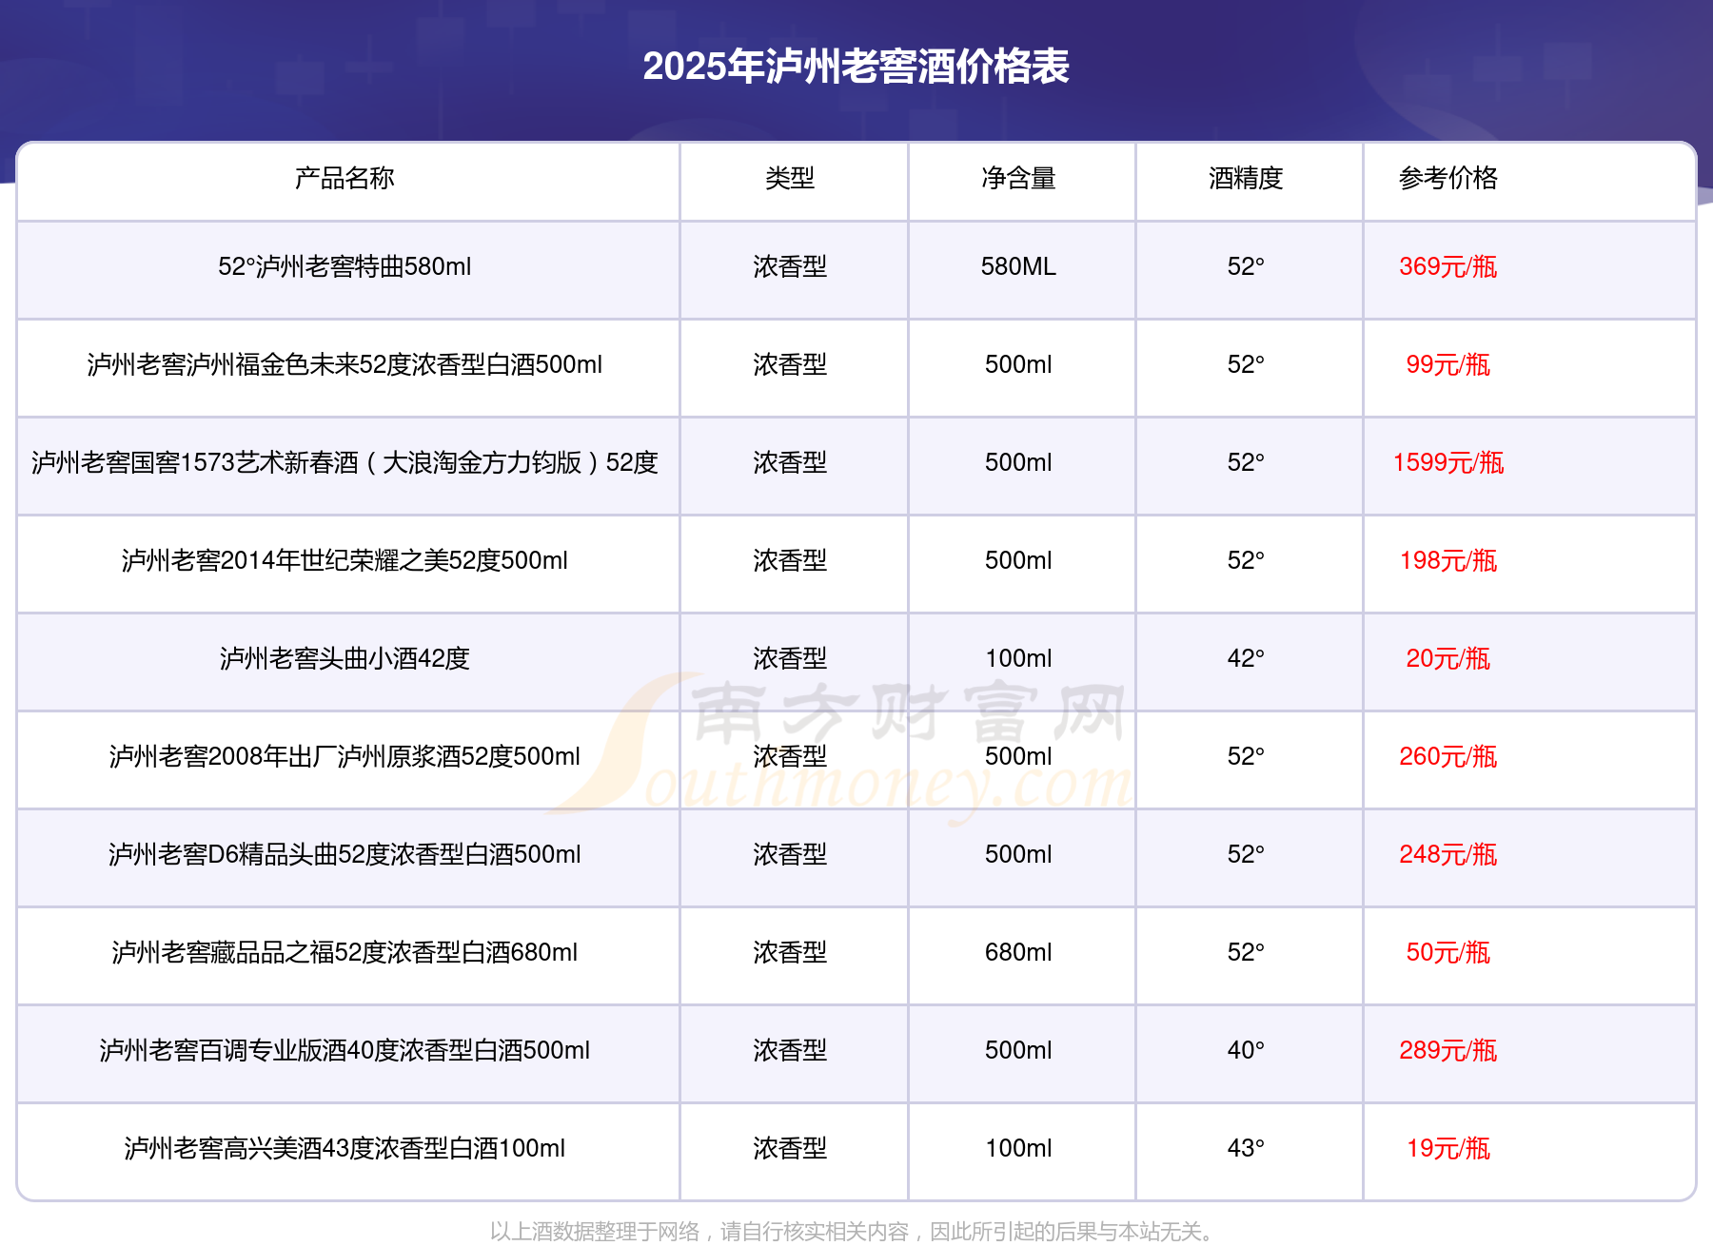Click the 50元/瓶 price
Viewport: 1713px width, 1246px height.
(x=1448, y=952)
